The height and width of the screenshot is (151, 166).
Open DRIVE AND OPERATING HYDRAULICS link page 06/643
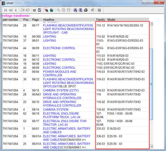pyautogui.click(x=62, y=96)
